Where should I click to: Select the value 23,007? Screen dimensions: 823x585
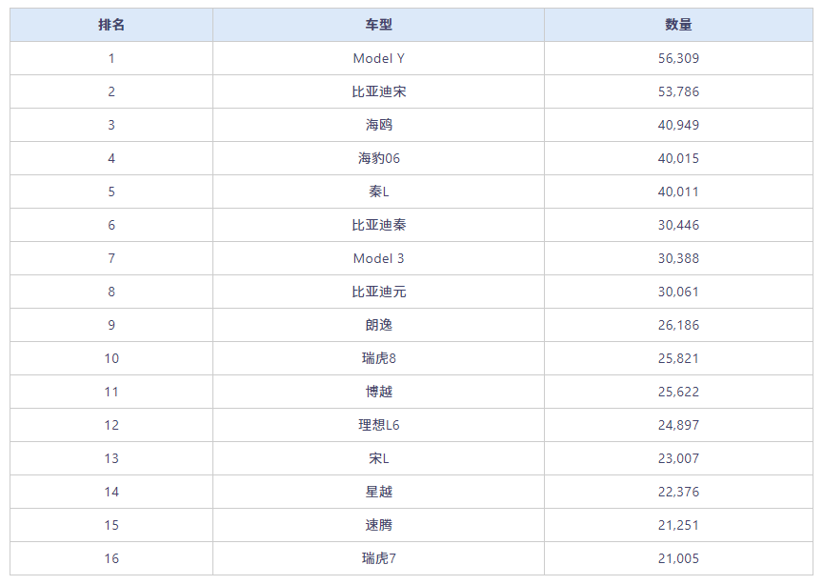678,458
